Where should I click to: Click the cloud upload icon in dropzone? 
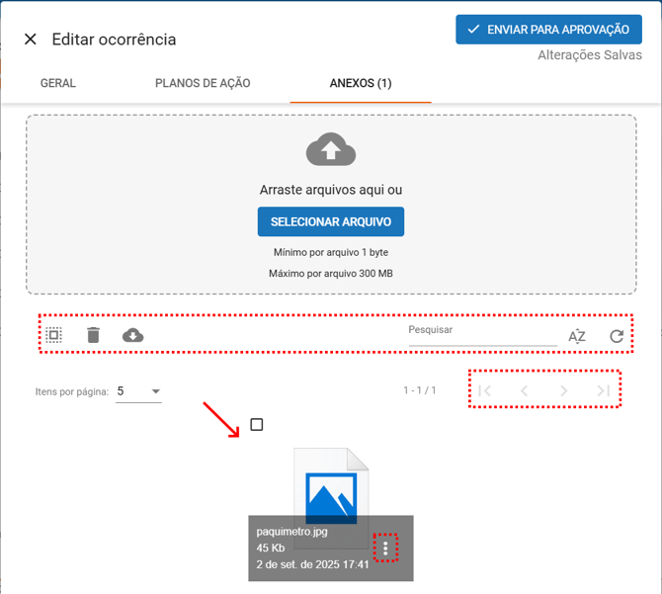(331, 150)
